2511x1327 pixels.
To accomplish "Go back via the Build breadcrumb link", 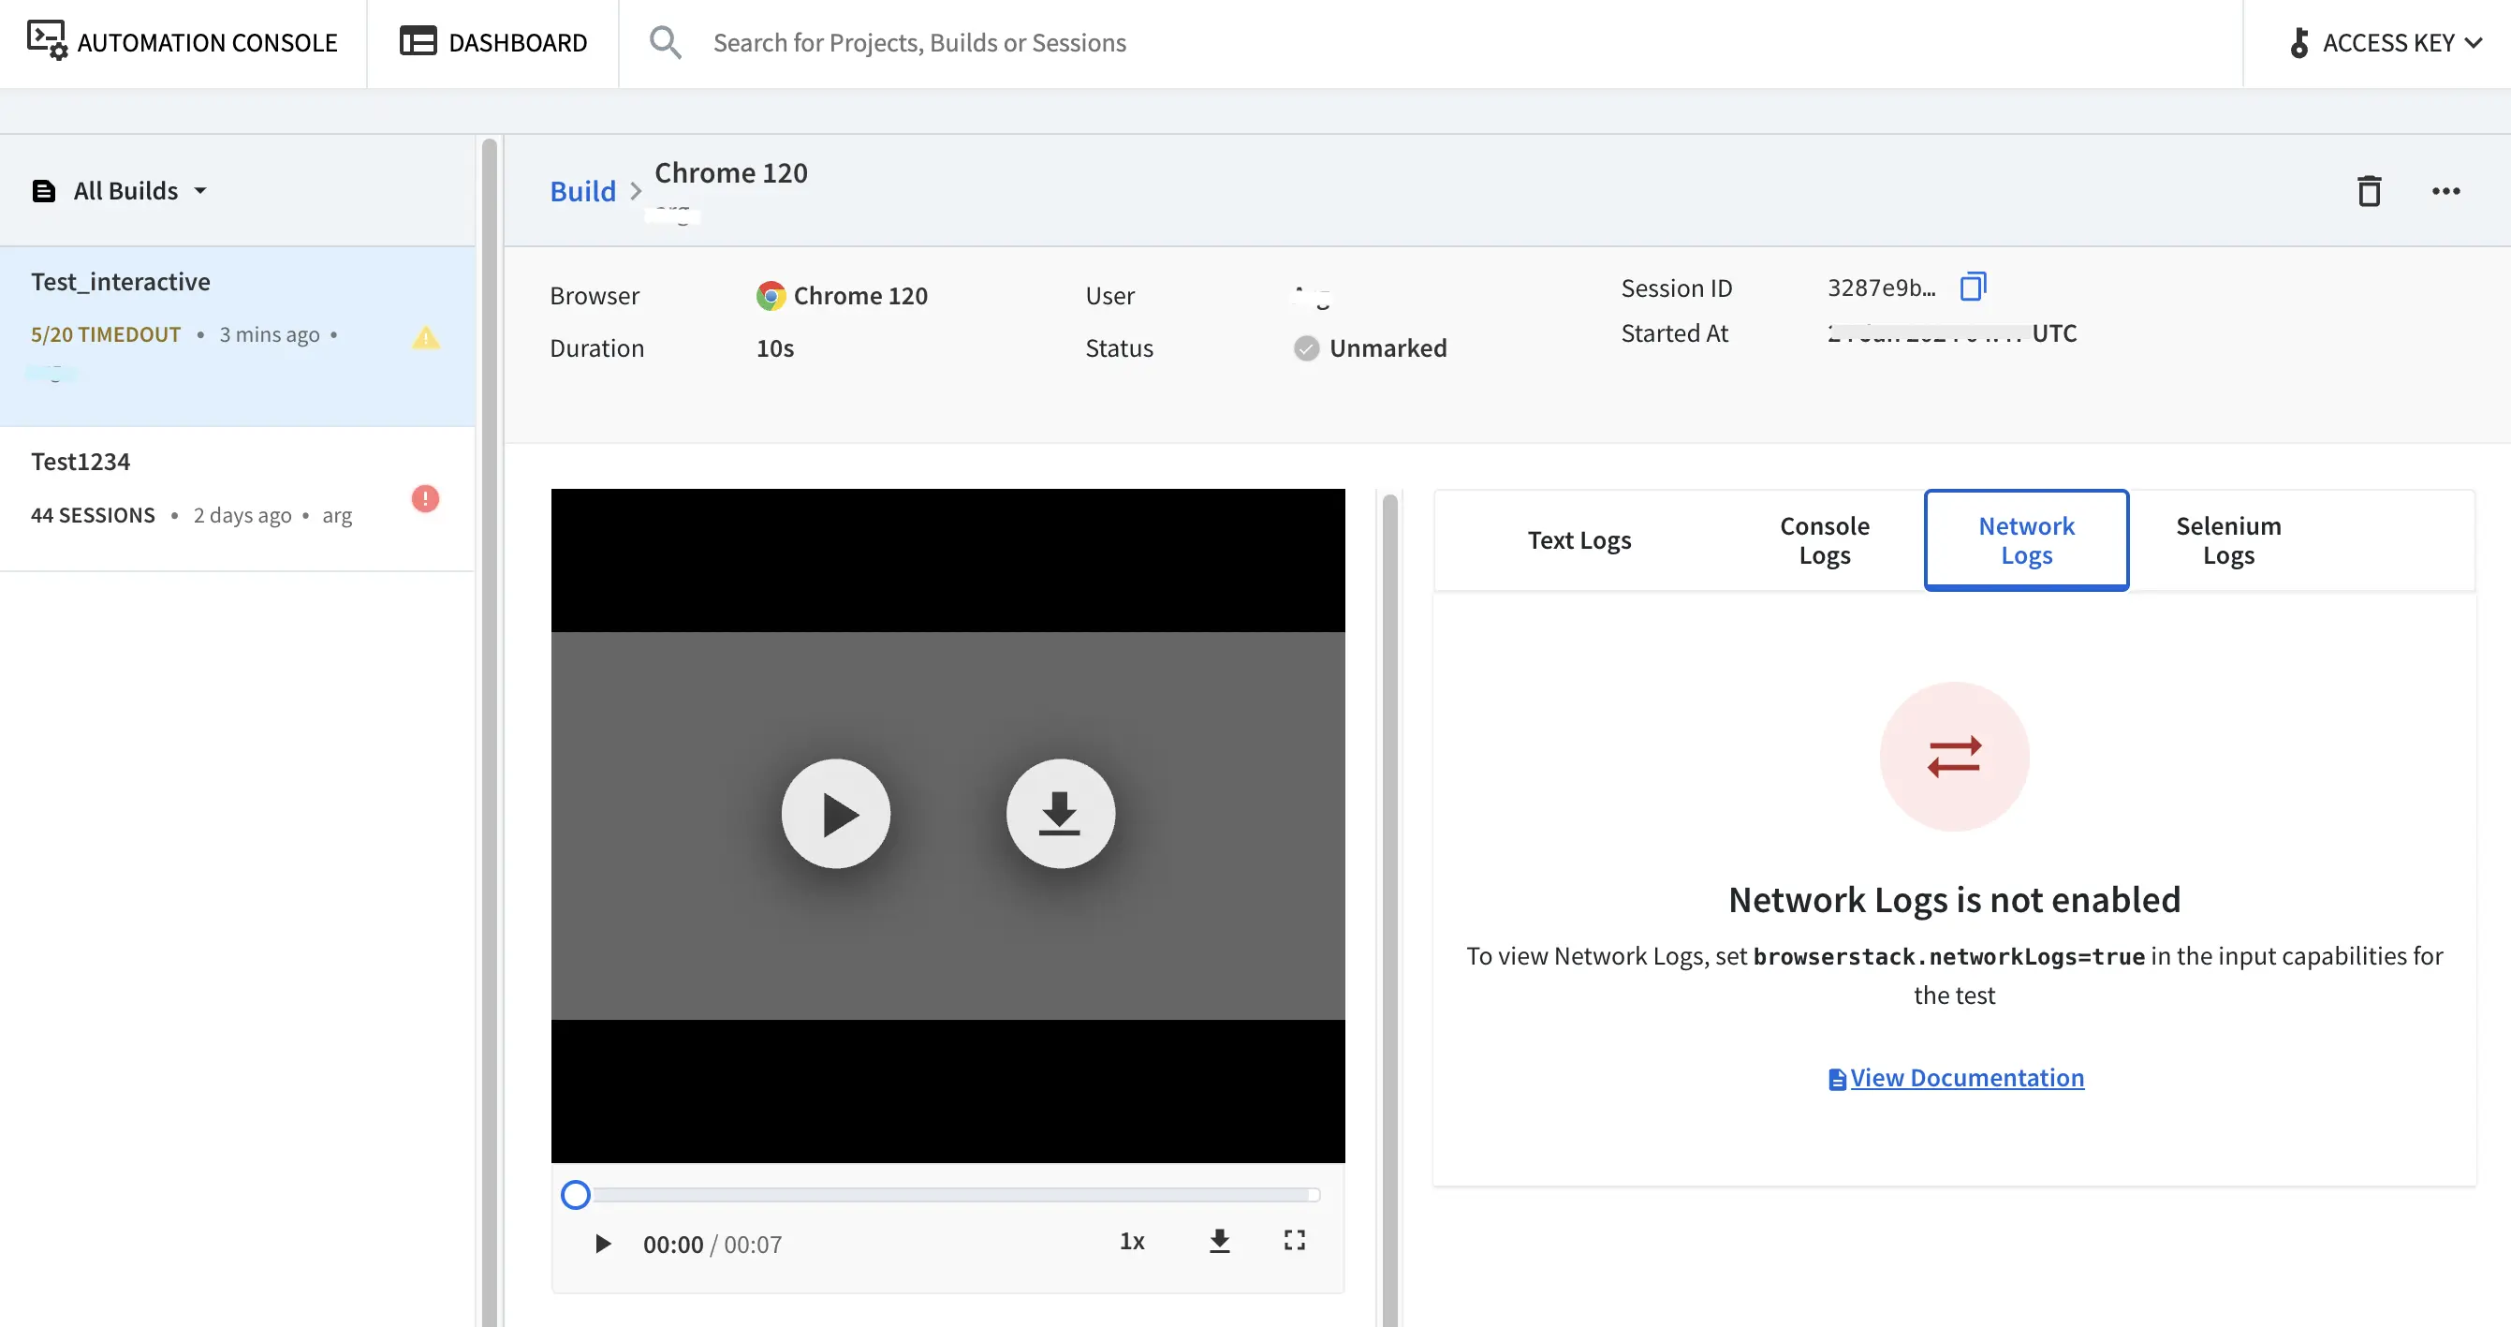I will 582,191.
